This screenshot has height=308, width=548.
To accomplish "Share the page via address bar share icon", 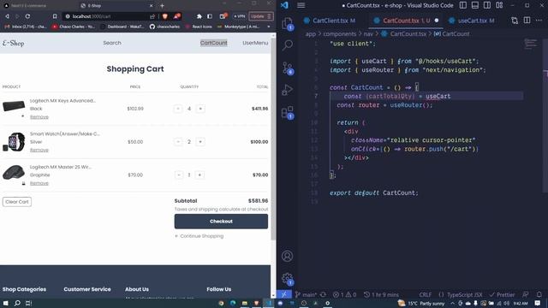I will [x=152, y=16].
